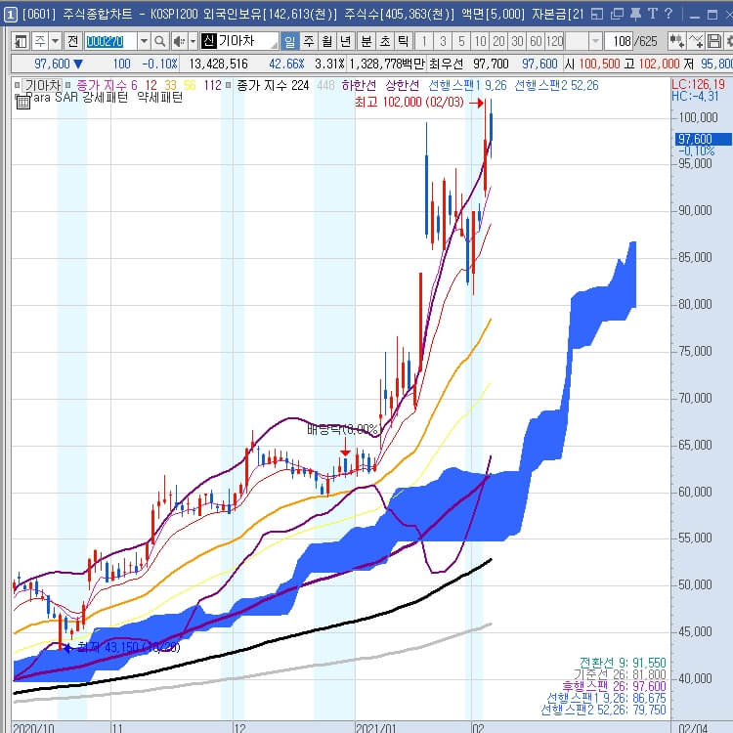733x733 pixels.
Task: Click the 선행스팬2 52,26 legend label
Action: click(556, 86)
